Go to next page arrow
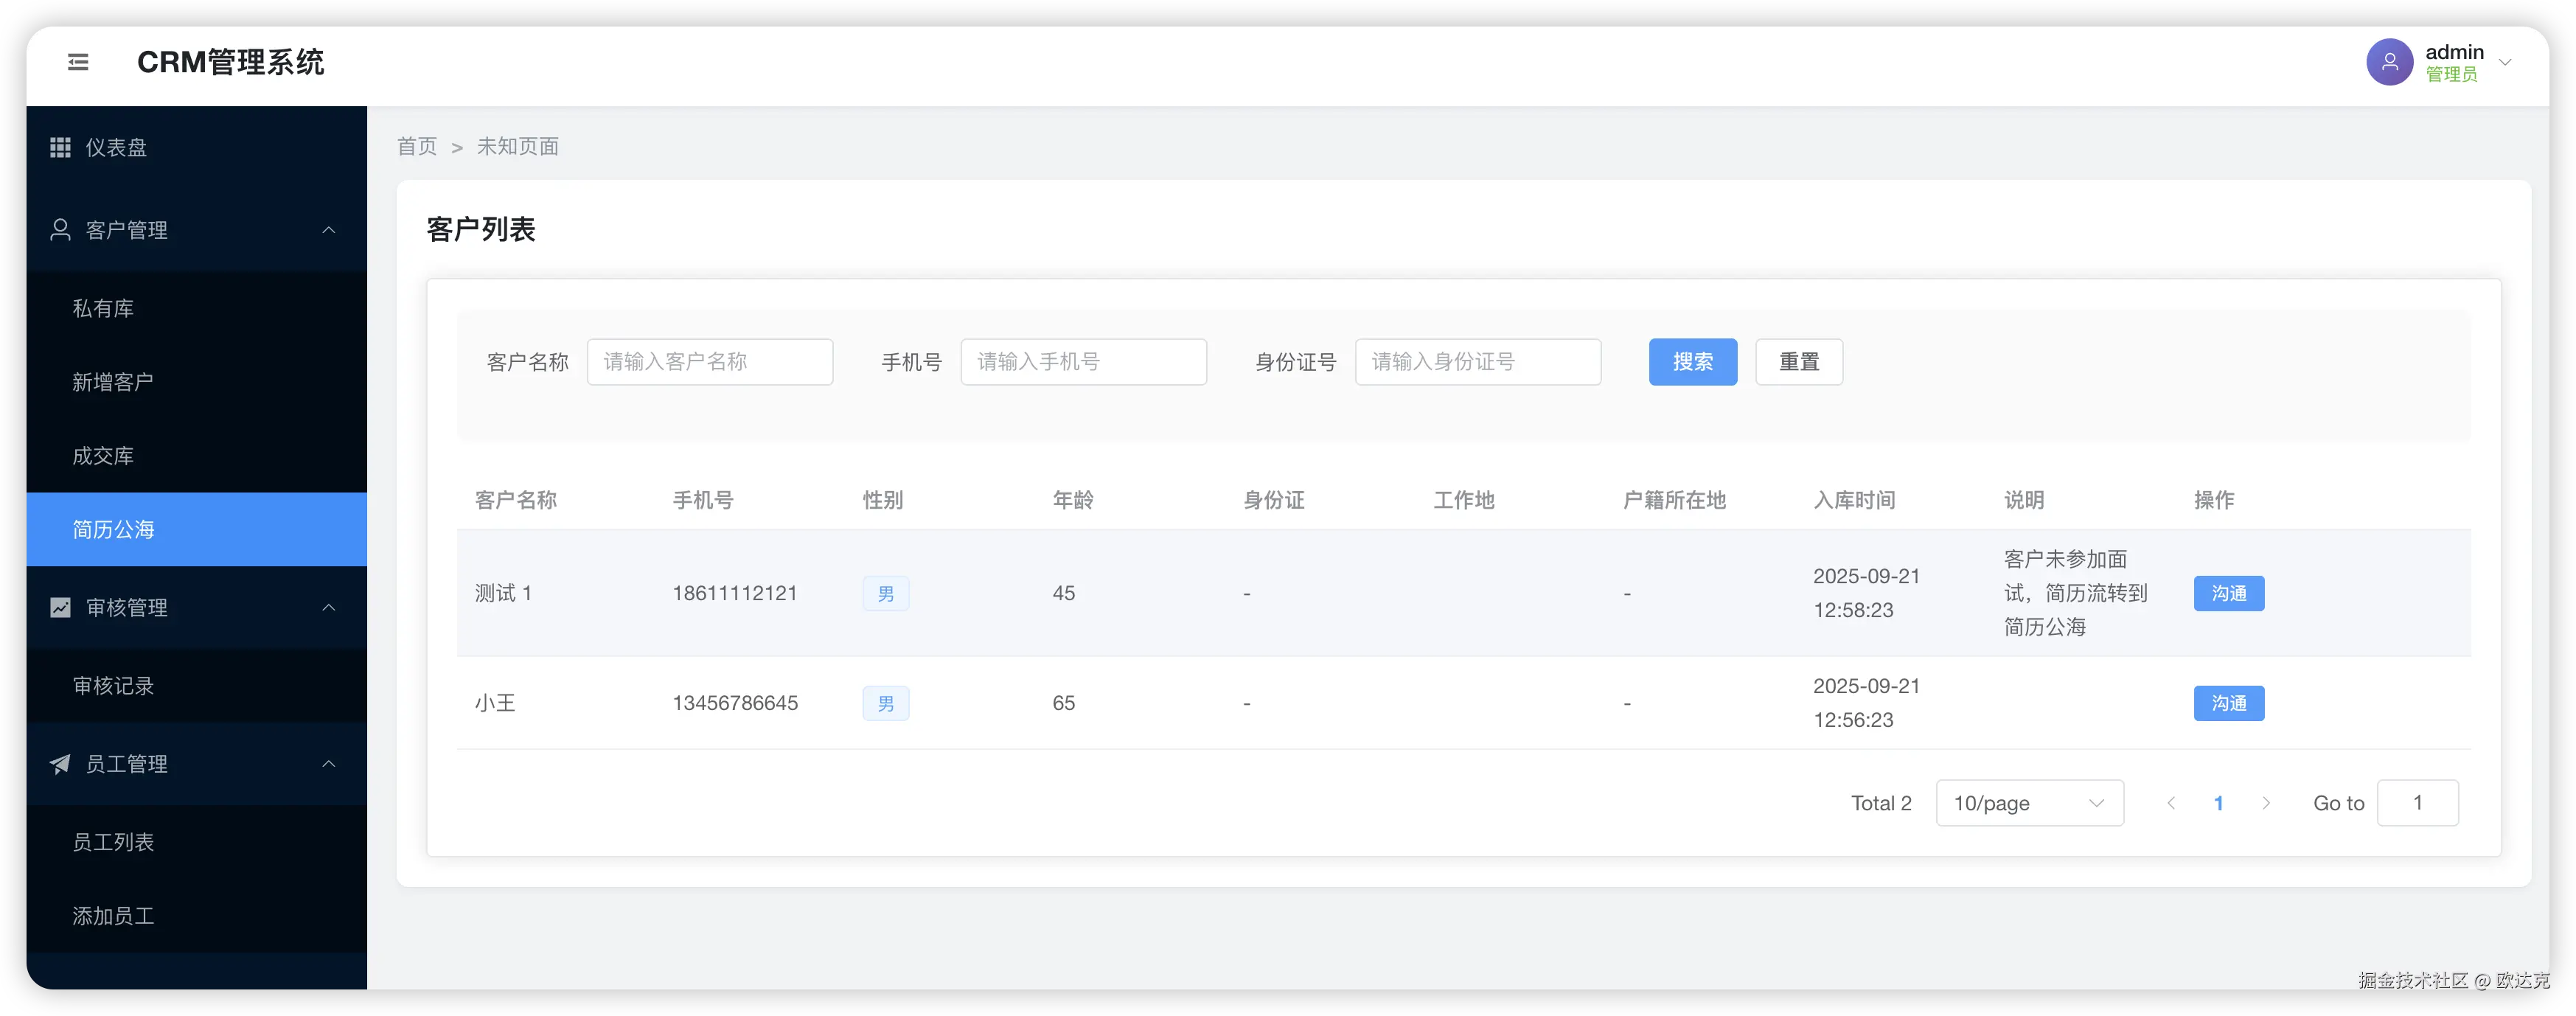2576x1016 pixels. point(2266,803)
